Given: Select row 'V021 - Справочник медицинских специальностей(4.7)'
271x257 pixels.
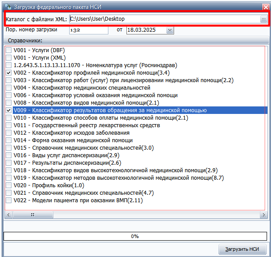Looking at the screenshot, I should [84, 193].
